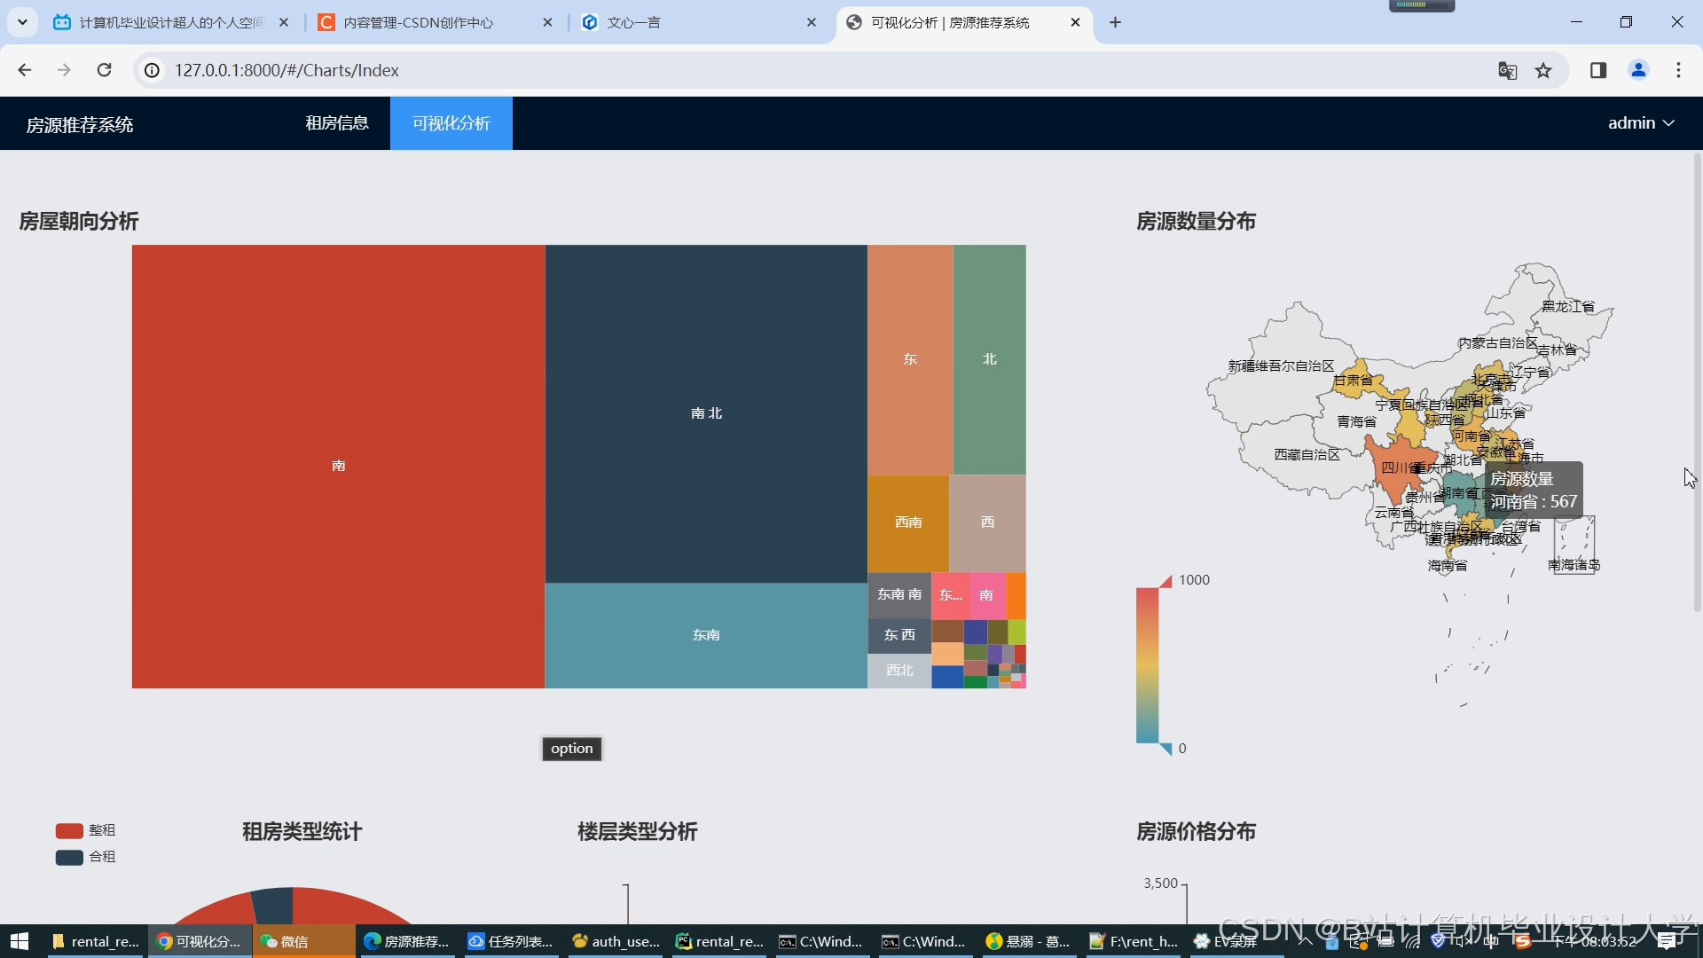1703x958 pixels.
Task: Toggle the 整租 legend item
Action: [x=85, y=830]
